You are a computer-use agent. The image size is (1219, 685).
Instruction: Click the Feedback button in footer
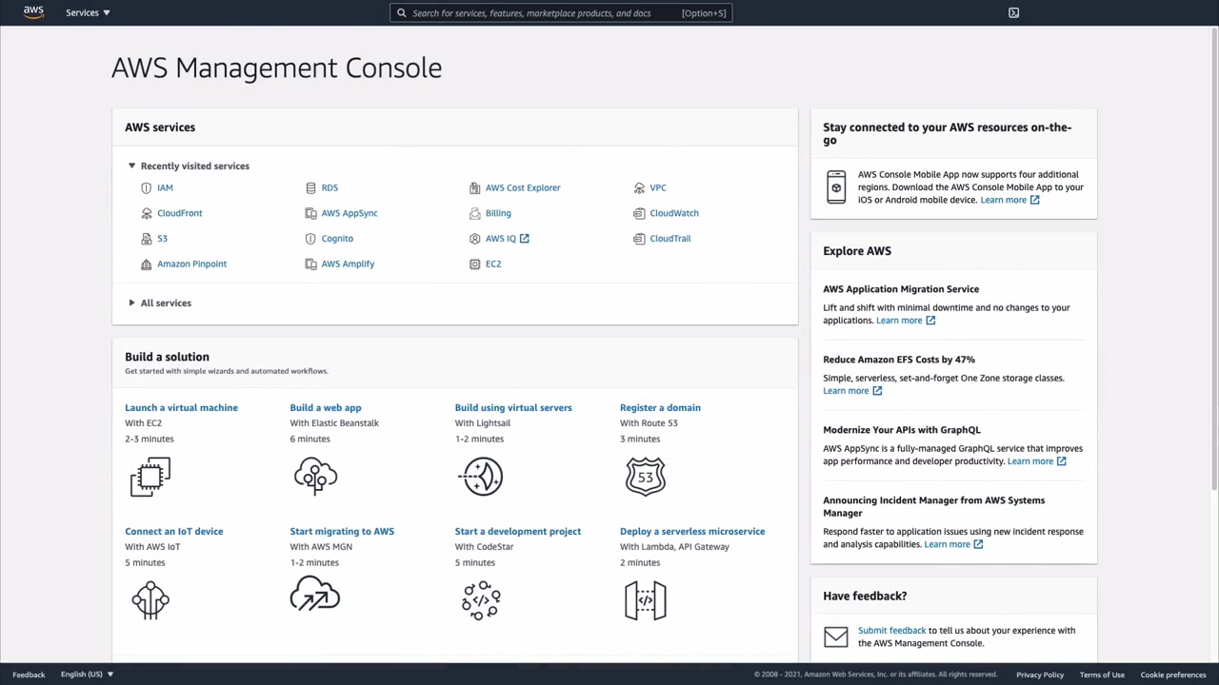(x=29, y=675)
